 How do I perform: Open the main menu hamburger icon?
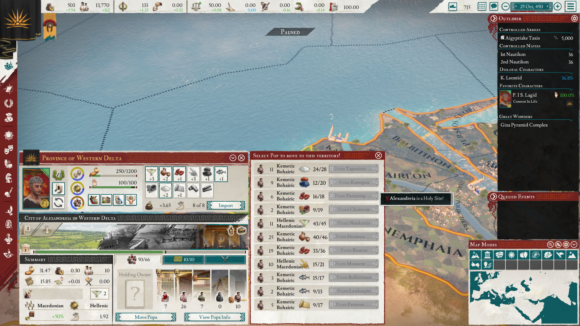click(571, 6)
